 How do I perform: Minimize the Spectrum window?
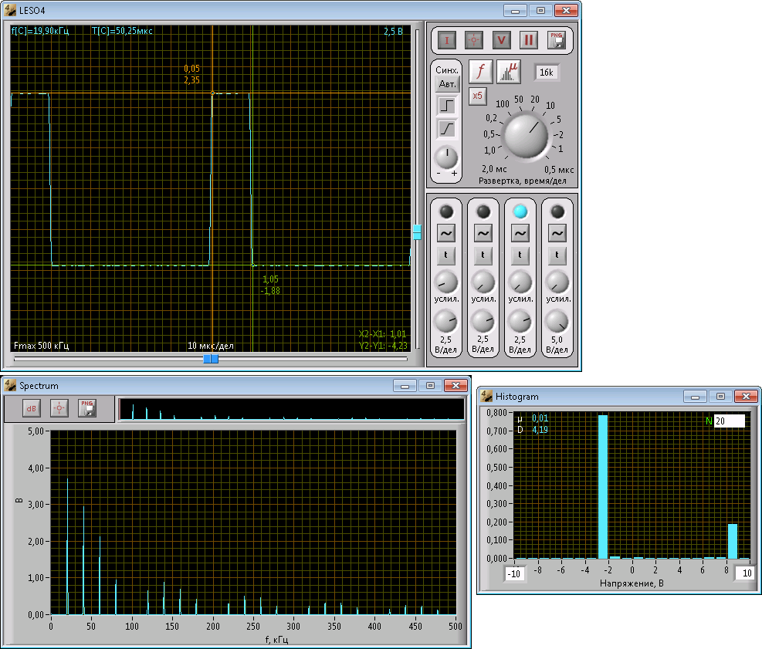coord(405,385)
